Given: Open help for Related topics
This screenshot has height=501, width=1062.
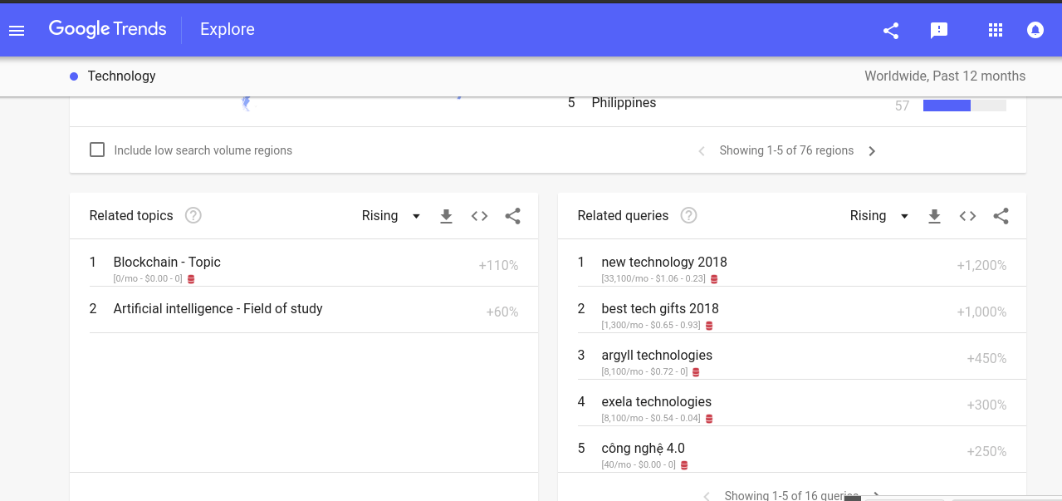Looking at the screenshot, I should click(x=193, y=216).
